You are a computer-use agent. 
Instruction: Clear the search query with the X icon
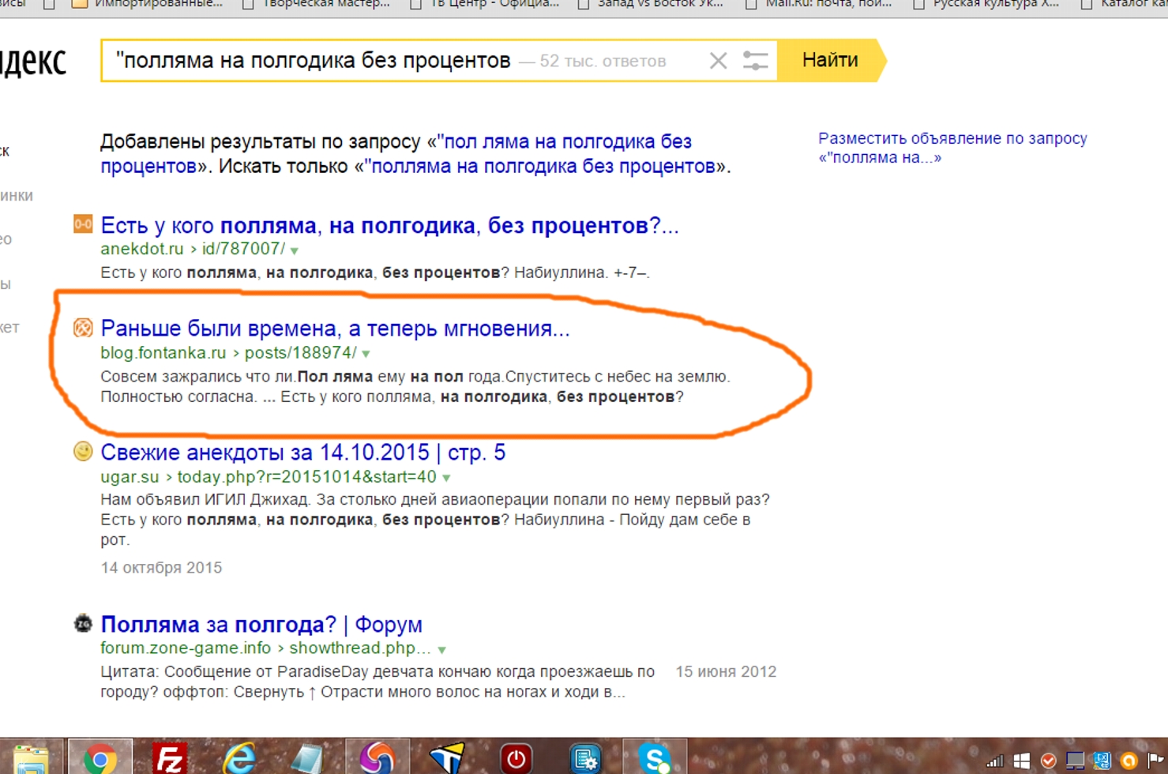[x=718, y=61]
